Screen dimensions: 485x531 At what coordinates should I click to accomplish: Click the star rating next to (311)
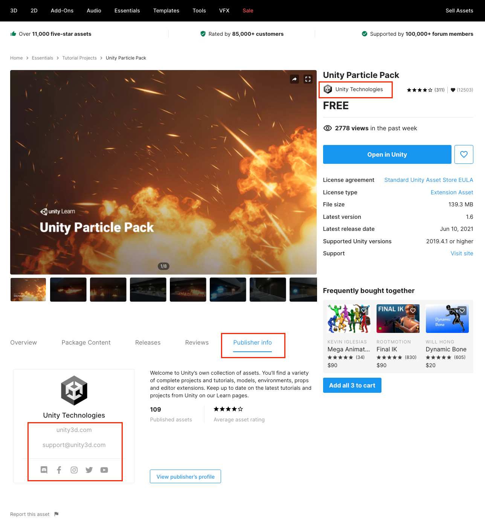419,90
